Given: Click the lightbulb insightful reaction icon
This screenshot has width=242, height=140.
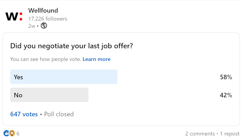Looking at the screenshot, I should 12,133.
